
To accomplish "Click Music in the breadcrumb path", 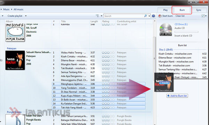I will pyautogui.click(x=6, y=9).
